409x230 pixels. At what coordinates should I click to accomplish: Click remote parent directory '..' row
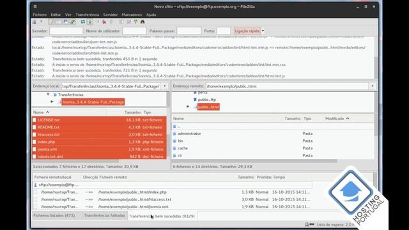click(x=273, y=126)
